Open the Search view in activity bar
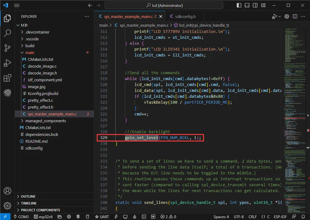Screen dimensions: 310x220 tap(7, 33)
